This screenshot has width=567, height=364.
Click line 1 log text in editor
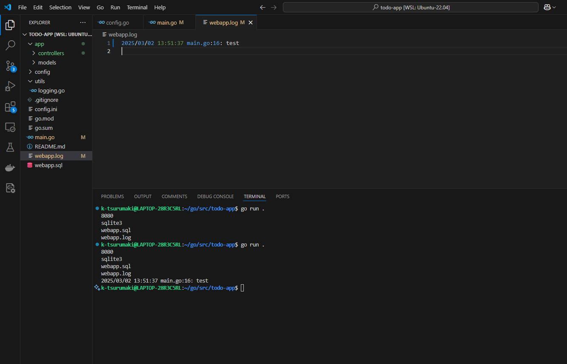pos(180,43)
